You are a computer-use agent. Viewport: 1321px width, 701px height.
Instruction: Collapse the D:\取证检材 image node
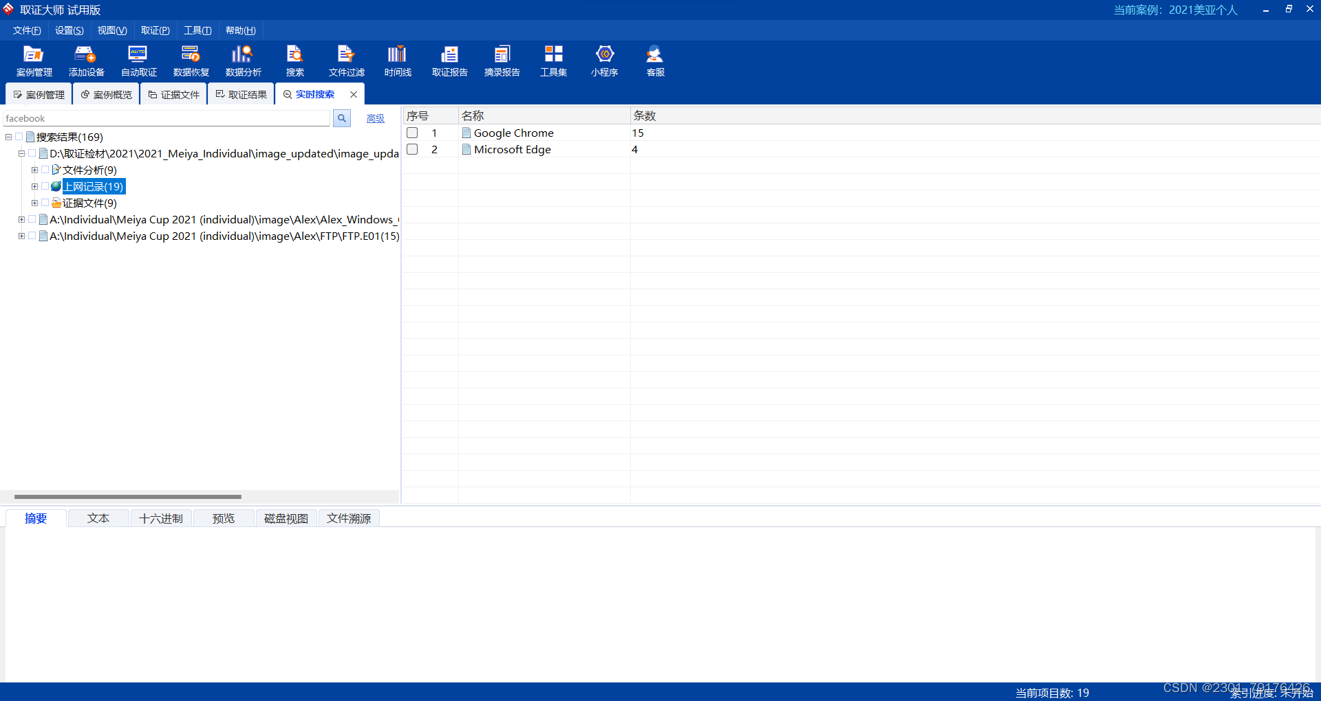point(21,153)
